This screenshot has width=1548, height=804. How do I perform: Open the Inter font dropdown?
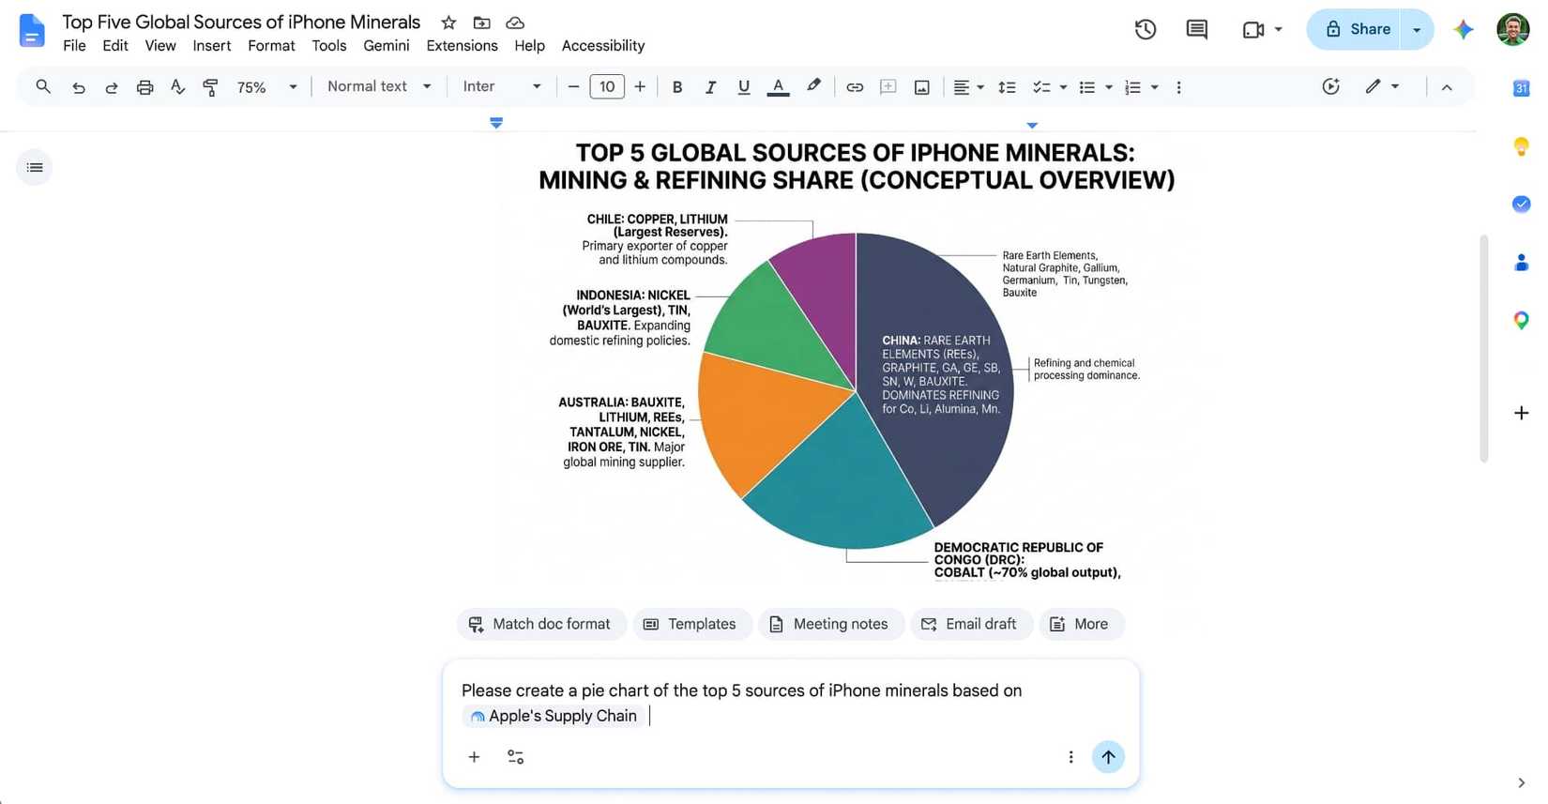[502, 86]
